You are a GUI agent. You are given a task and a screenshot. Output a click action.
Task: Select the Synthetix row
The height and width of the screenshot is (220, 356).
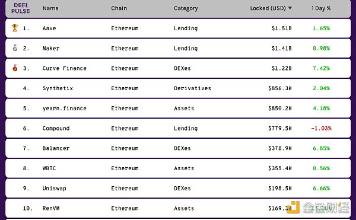pyautogui.click(x=178, y=88)
